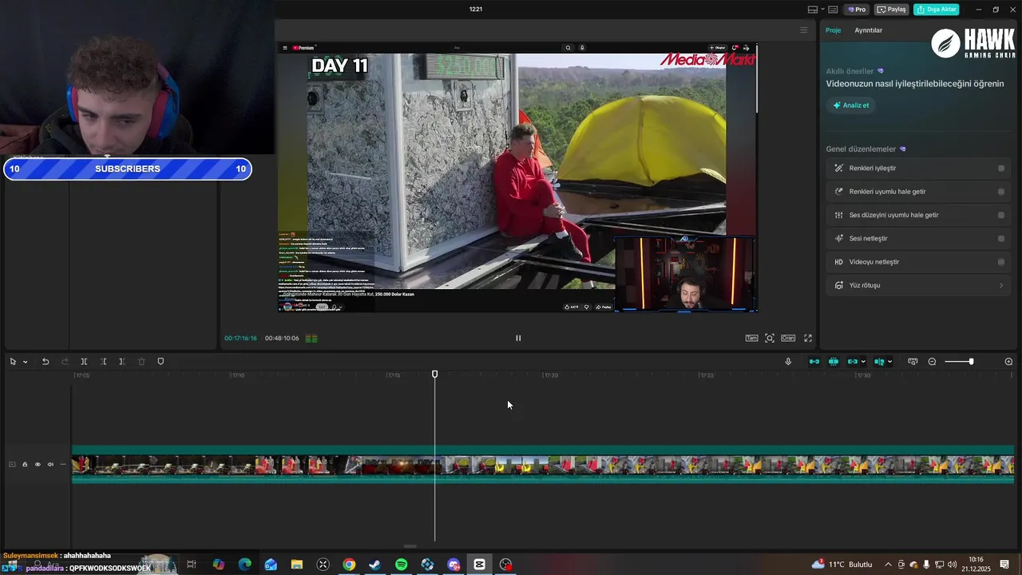
Task: Open the preview focus frame icon
Action: 770,339
